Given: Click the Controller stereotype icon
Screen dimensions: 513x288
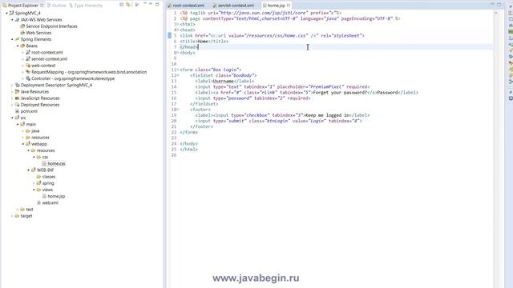Looking at the screenshot, I should pos(28,78).
